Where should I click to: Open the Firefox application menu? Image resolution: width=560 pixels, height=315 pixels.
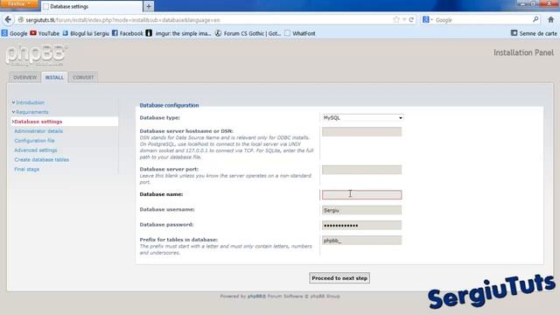pyautogui.click(x=19, y=3)
